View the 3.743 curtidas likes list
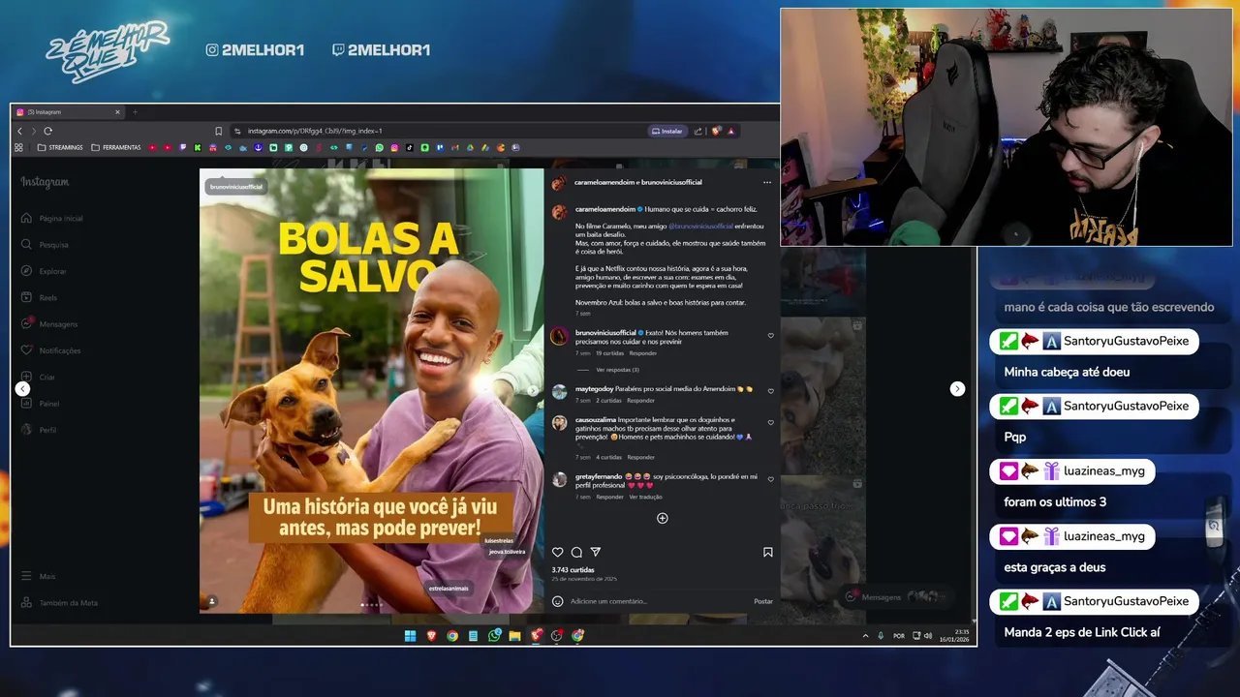1240x697 pixels. 573,570
